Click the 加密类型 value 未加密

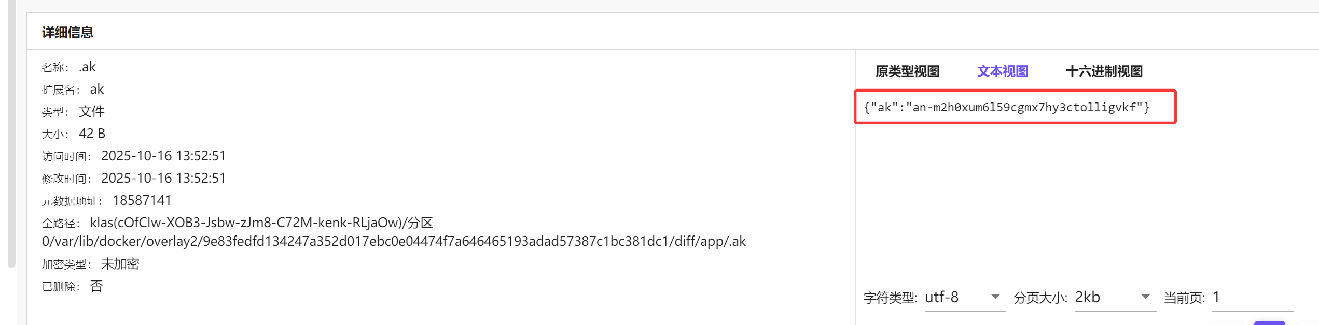[x=120, y=264]
